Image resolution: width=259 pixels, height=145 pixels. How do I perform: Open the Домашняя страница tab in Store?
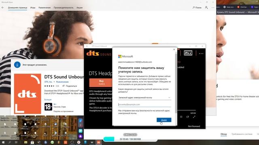coord(17,8)
